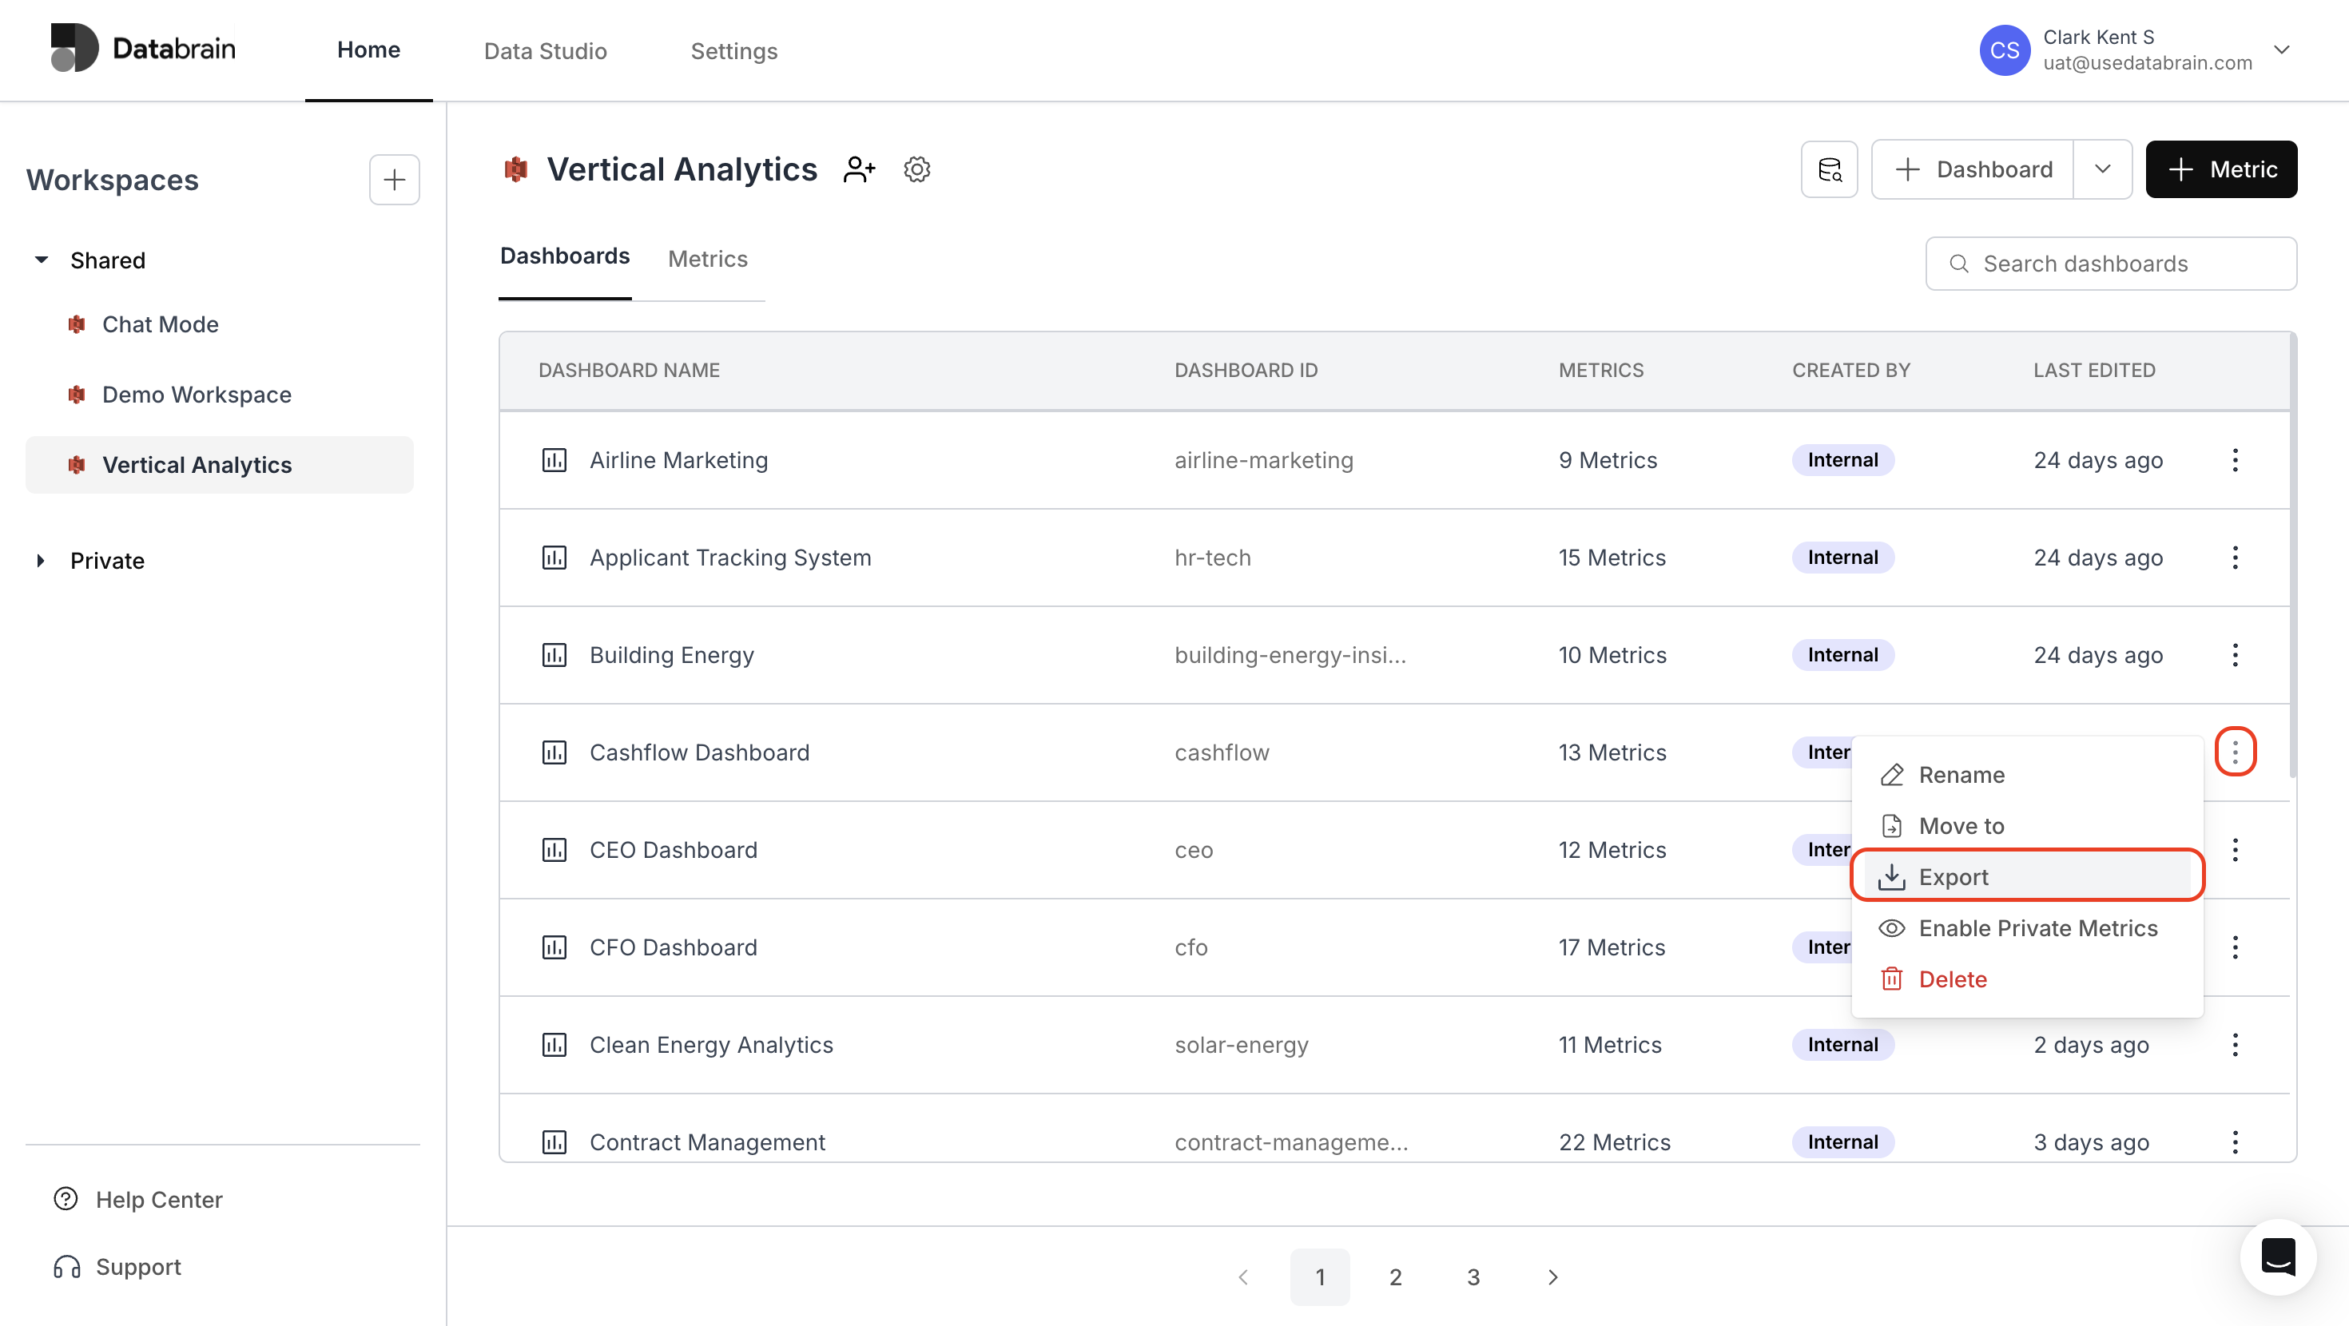Screen dimensions: 2349x1326
Task: Click Databrain logo in header
Action: point(143,49)
